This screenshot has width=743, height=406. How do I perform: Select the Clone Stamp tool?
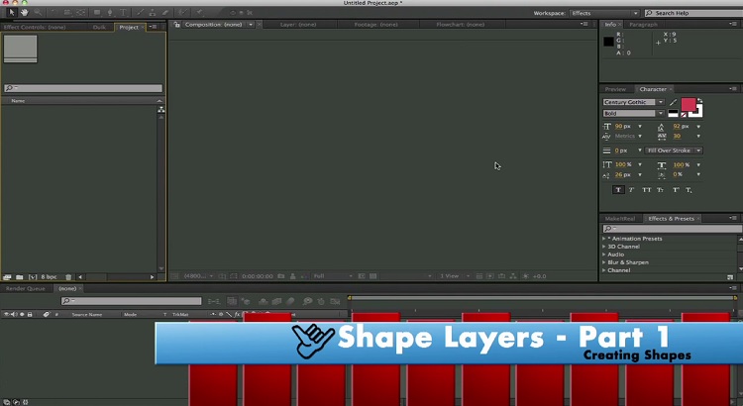(x=153, y=12)
